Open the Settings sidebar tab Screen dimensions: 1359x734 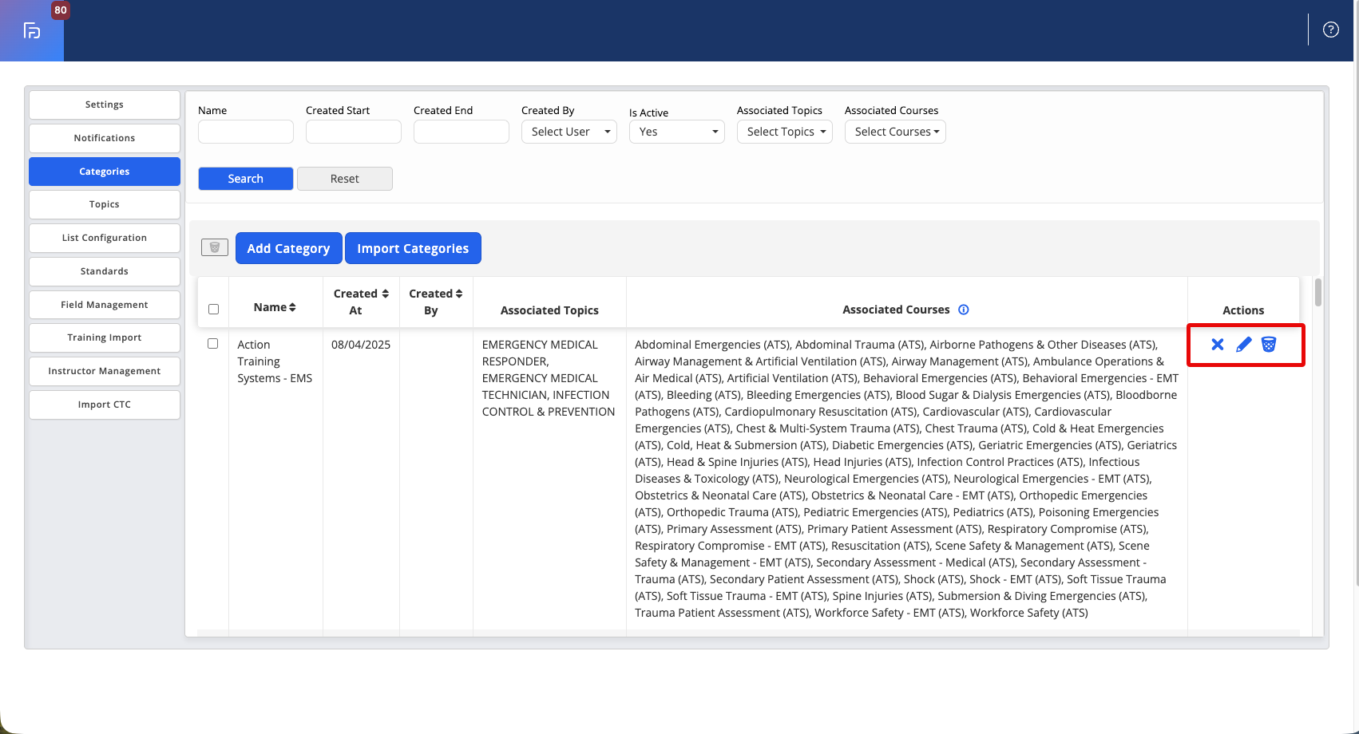click(105, 105)
